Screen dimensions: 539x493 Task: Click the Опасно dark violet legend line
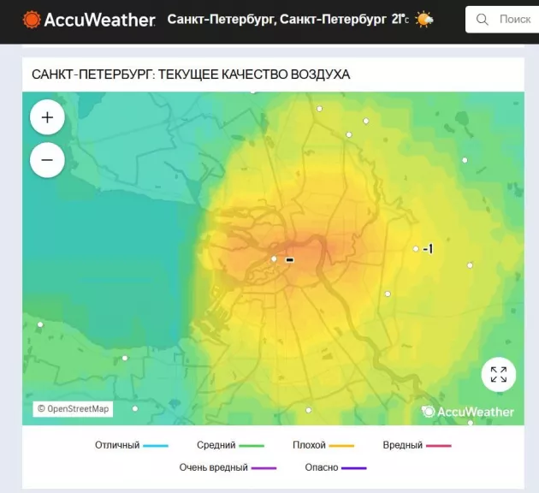coord(354,468)
